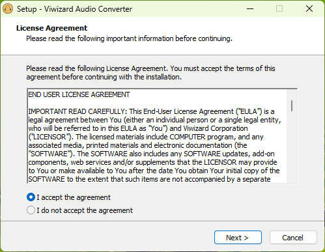The image size is (325, 252).
Task: Click the grayed-out maximize button
Action: pos(279,9)
